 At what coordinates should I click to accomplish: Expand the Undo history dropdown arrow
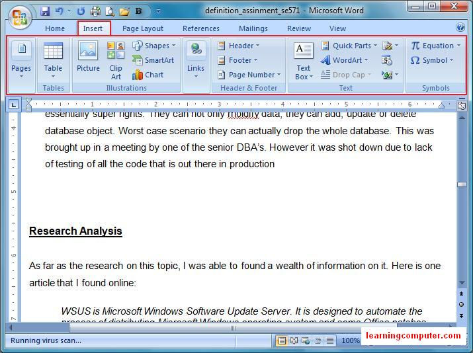[69, 12]
